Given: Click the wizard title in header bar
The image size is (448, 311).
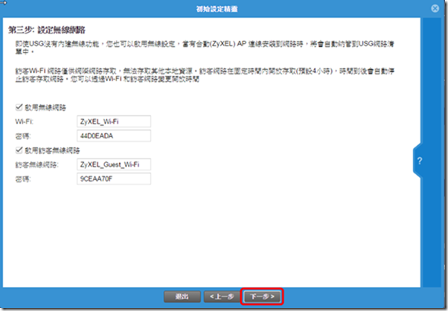Looking at the screenshot, I should pos(217,9).
